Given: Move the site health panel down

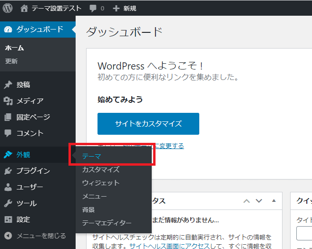Looking at the screenshot, I should pos(259,201).
